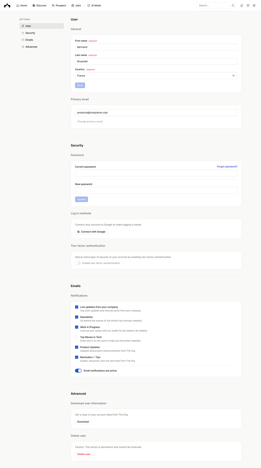Image resolution: width=261 pixels, height=468 pixels.
Task: Open the notifications bell icon
Action: click(241, 5)
